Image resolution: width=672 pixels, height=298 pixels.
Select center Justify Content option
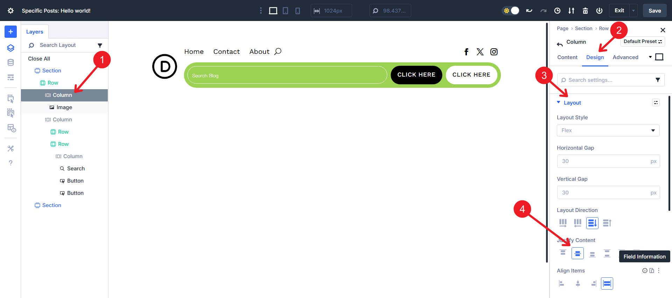[x=577, y=253]
